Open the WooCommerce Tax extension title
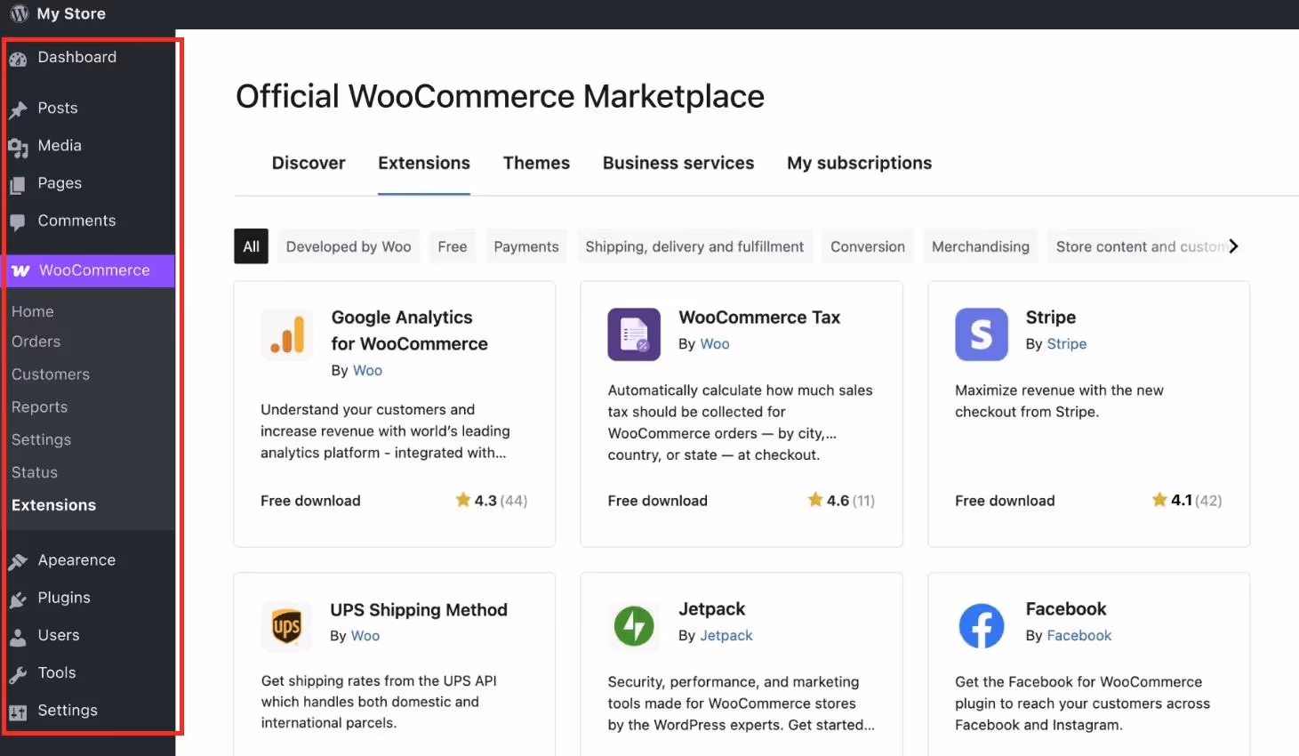 (759, 318)
